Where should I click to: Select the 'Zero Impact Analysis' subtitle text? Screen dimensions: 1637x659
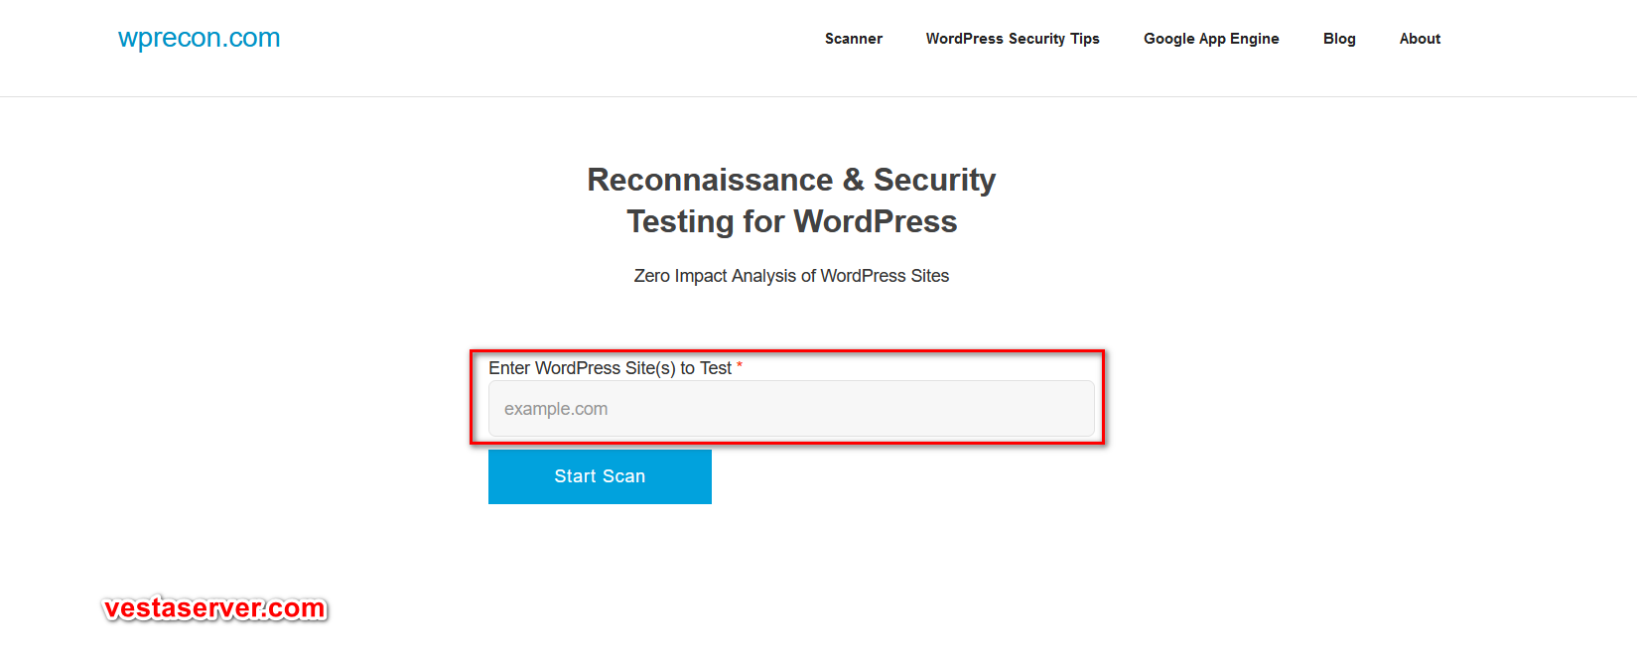point(791,276)
